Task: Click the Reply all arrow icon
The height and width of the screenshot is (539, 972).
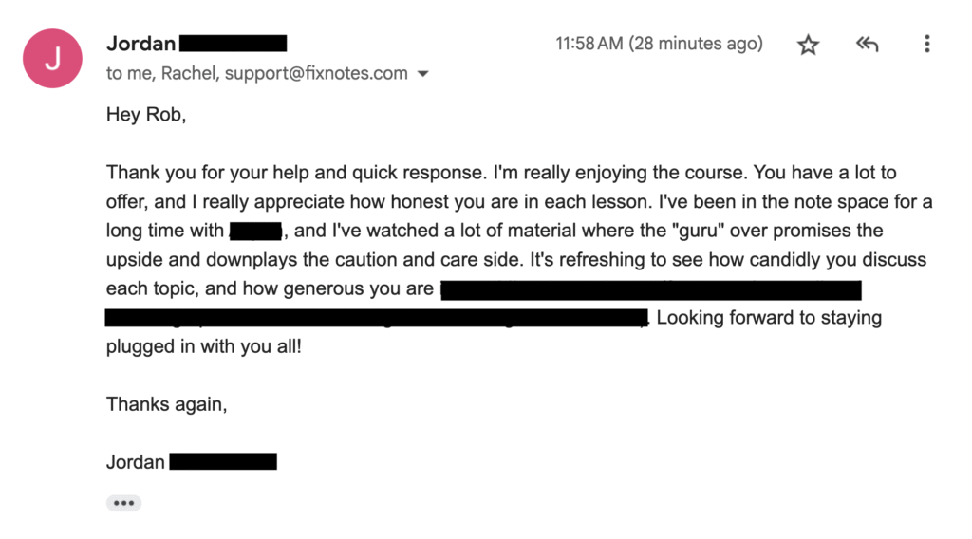Action: [867, 45]
